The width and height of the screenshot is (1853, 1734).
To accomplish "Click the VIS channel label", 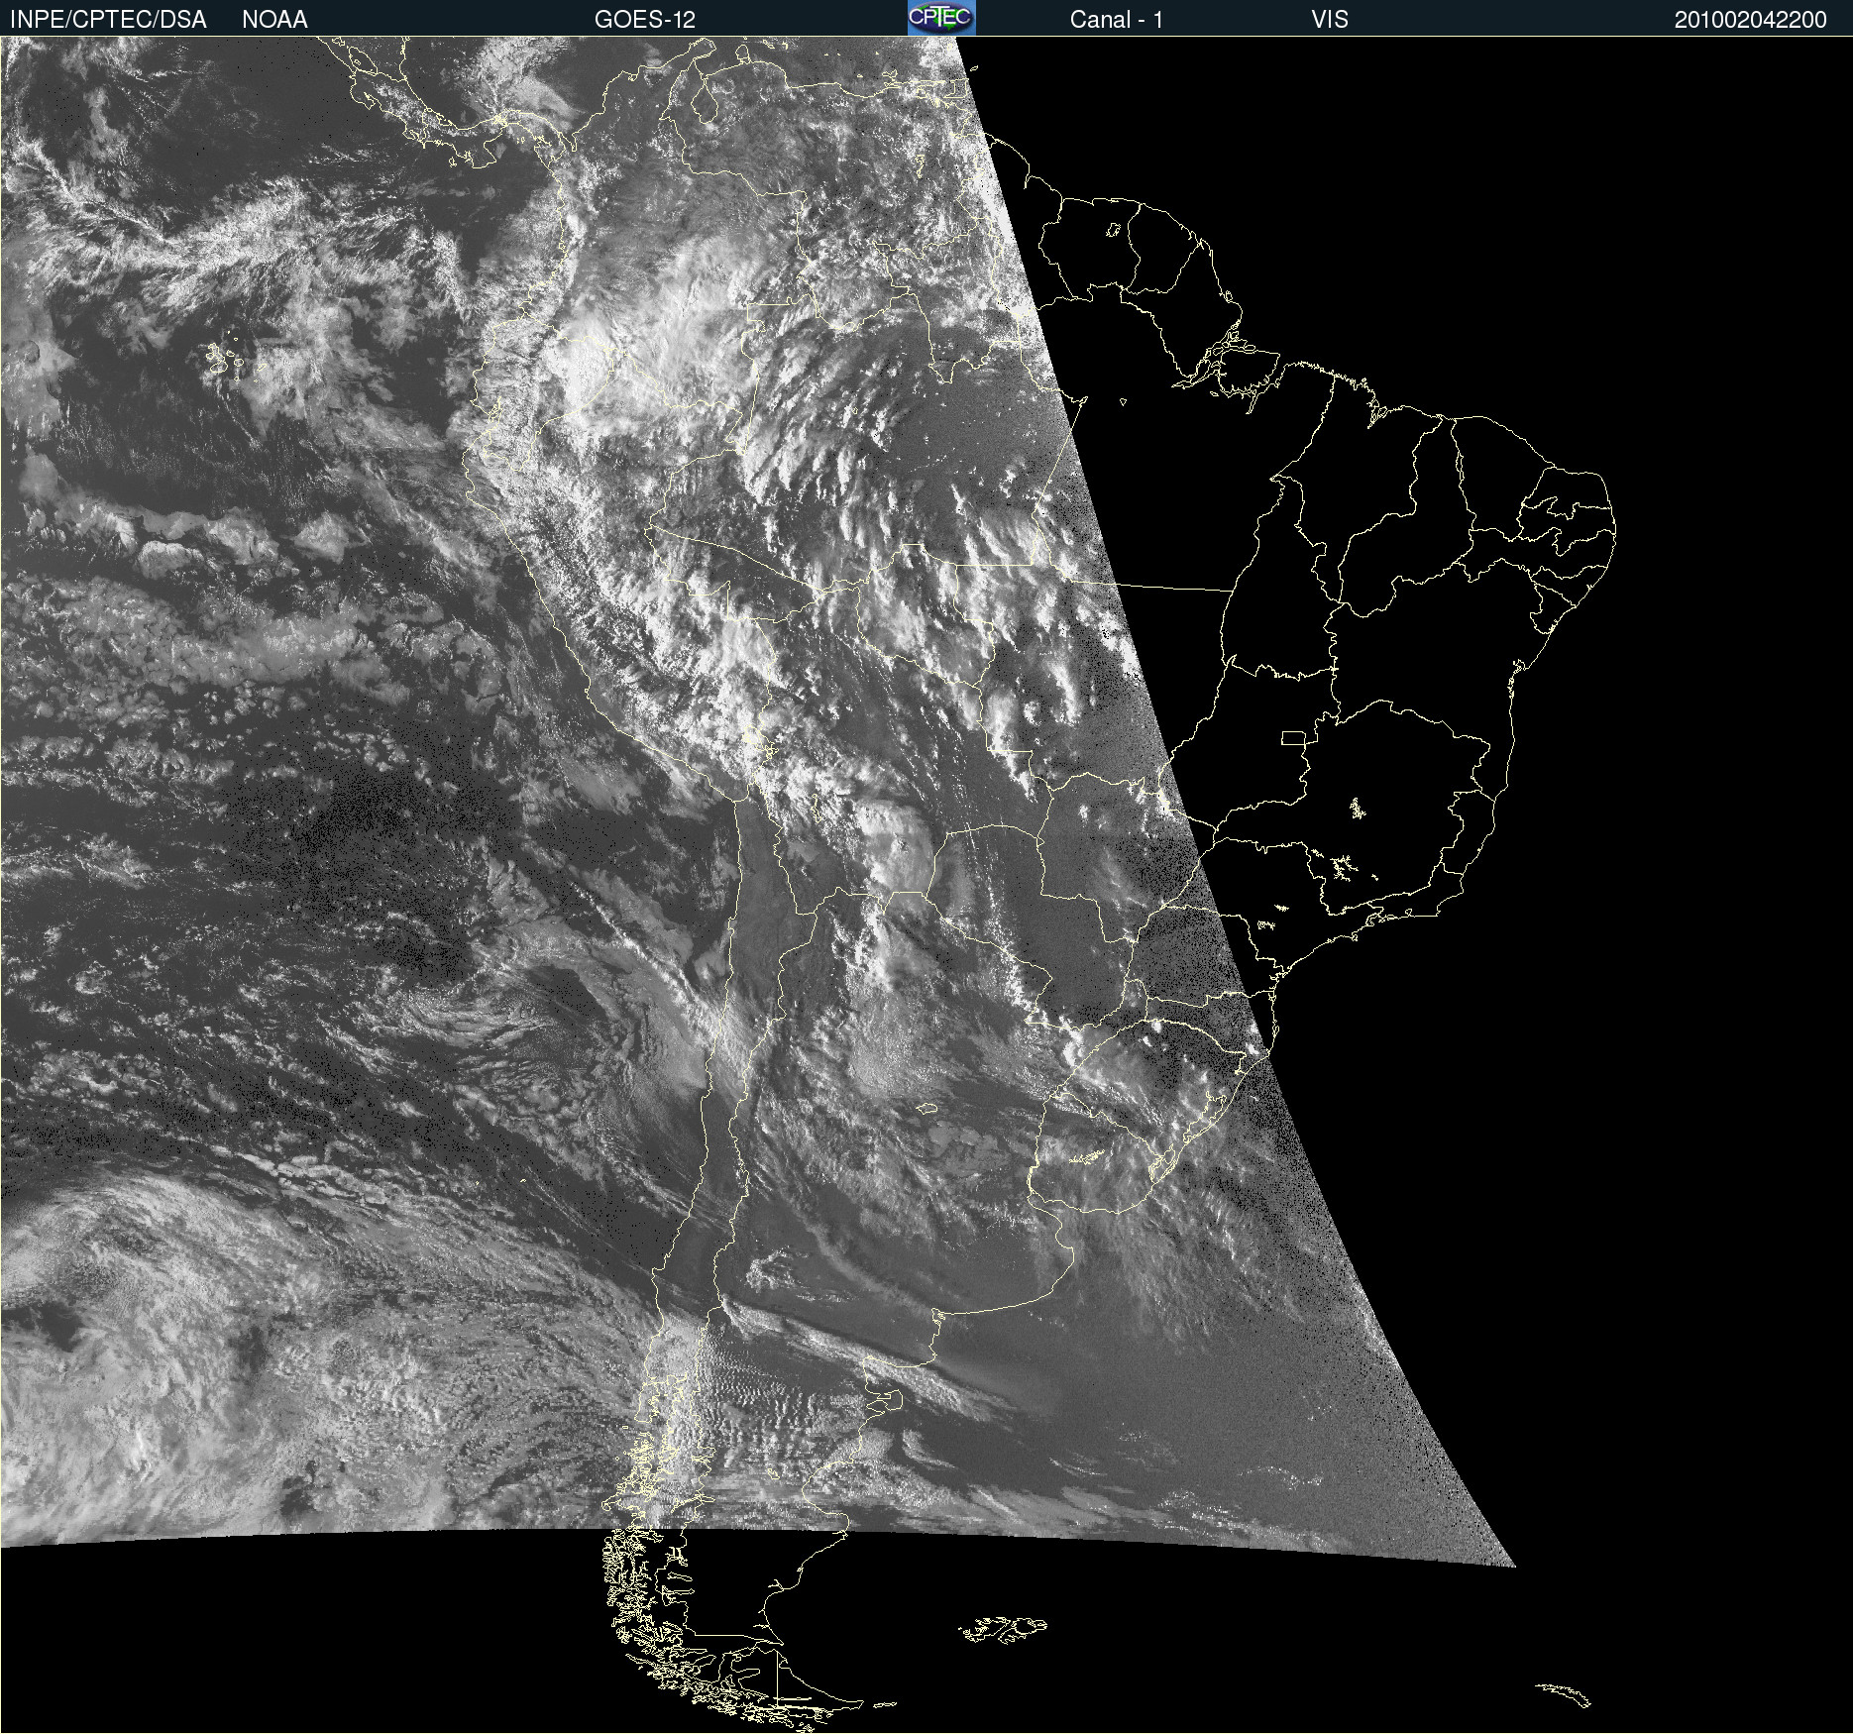I will tap(1330, 20).
